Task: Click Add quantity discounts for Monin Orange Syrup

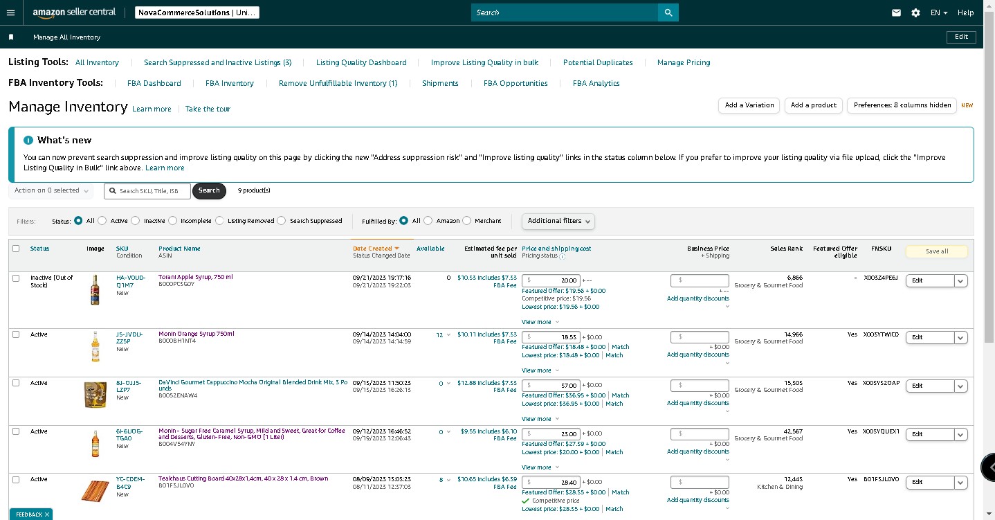Action: tap(697, 355)
